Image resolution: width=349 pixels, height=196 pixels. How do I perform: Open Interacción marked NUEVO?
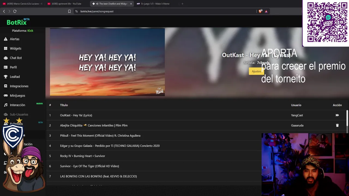tap(17, 105)
